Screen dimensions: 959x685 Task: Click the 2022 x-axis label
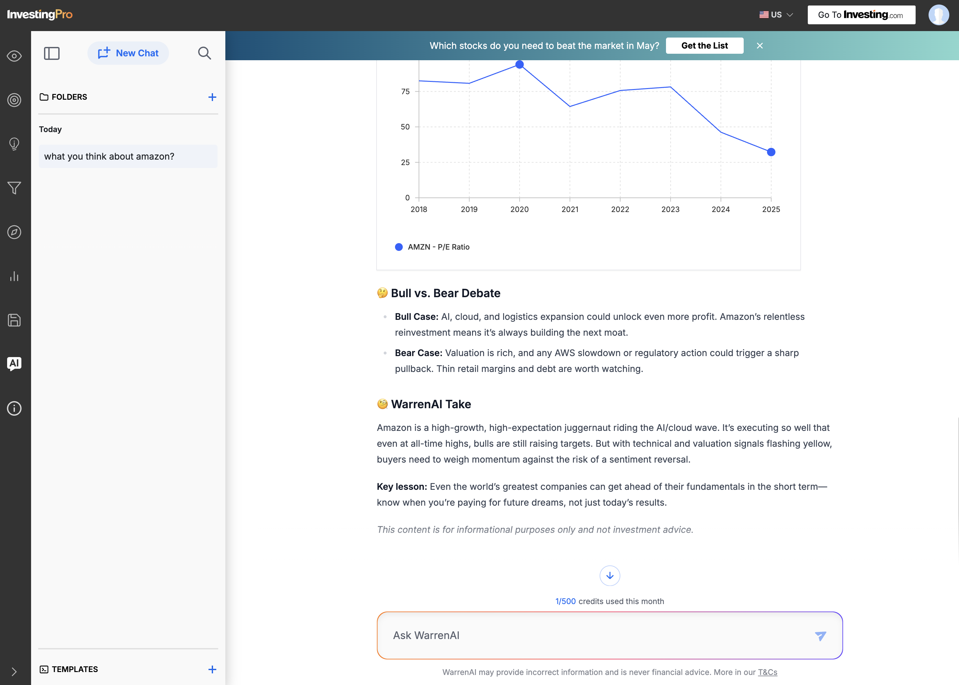tap(620, 209)
